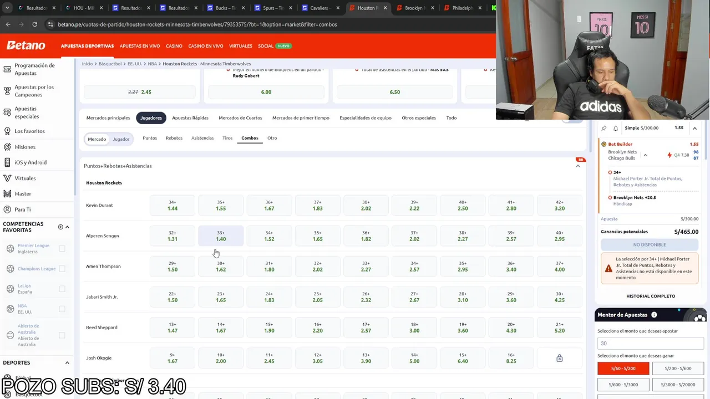Select Alperen Sengun 33+ at 1.40
The width and height of the screenshot is (710, 399).
221,236
